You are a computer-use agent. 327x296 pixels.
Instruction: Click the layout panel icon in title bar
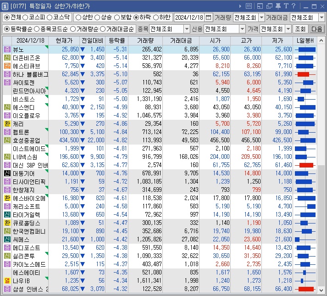click(260, 6)
